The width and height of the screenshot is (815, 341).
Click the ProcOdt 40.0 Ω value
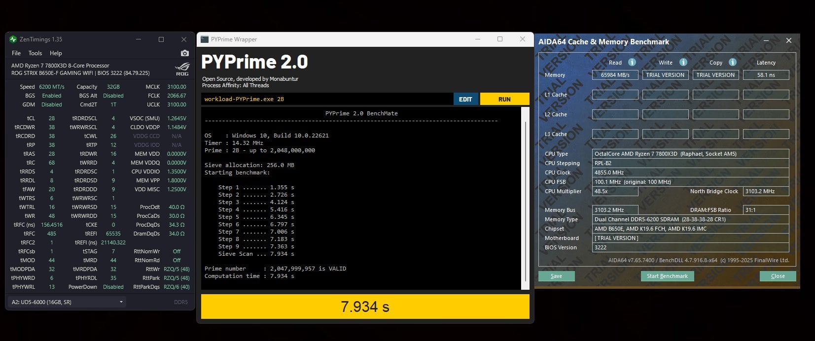coord(177,207)
